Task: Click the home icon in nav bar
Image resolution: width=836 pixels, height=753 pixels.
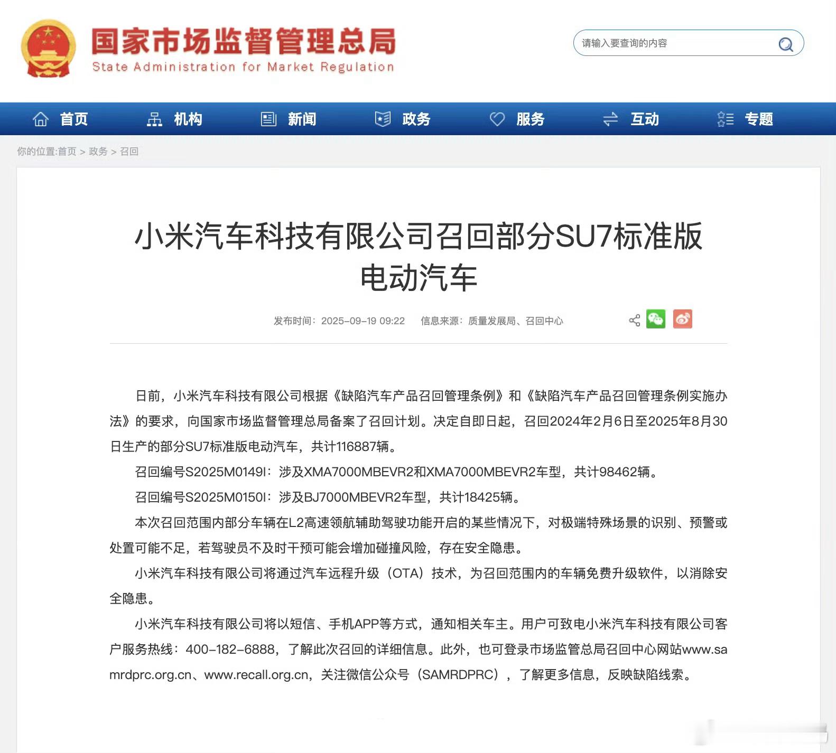Action: click(x=41, y=119)
